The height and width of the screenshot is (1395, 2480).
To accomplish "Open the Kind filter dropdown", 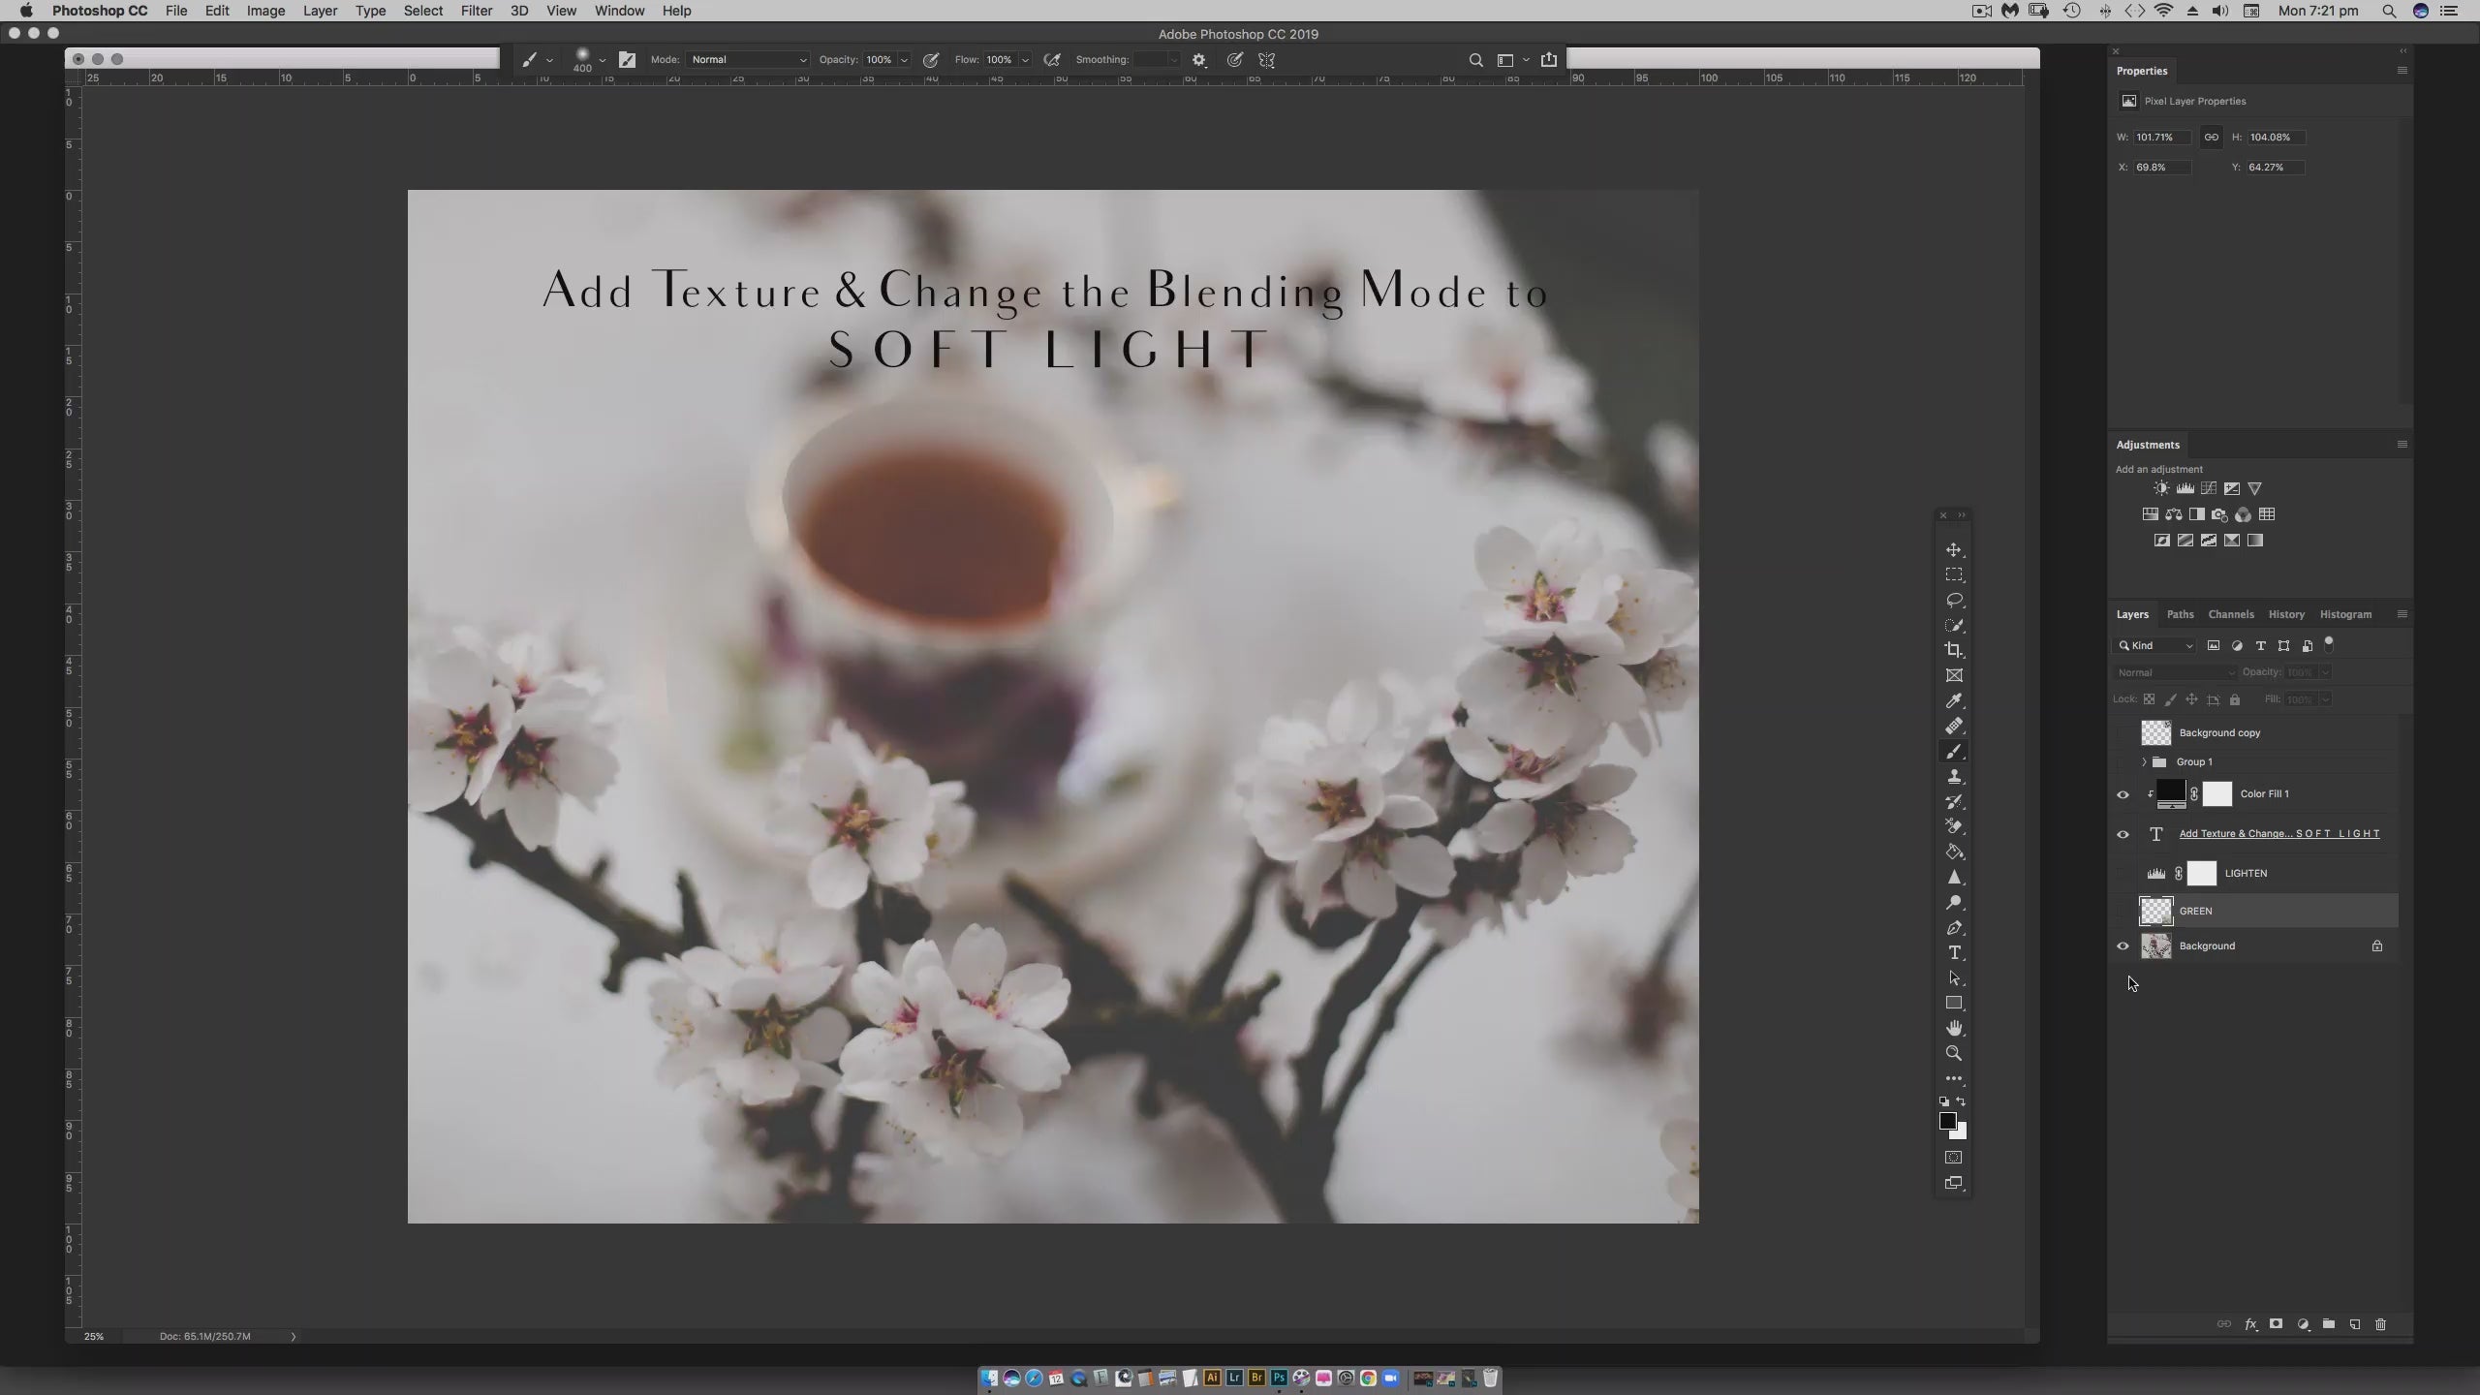I will 2155,646.
